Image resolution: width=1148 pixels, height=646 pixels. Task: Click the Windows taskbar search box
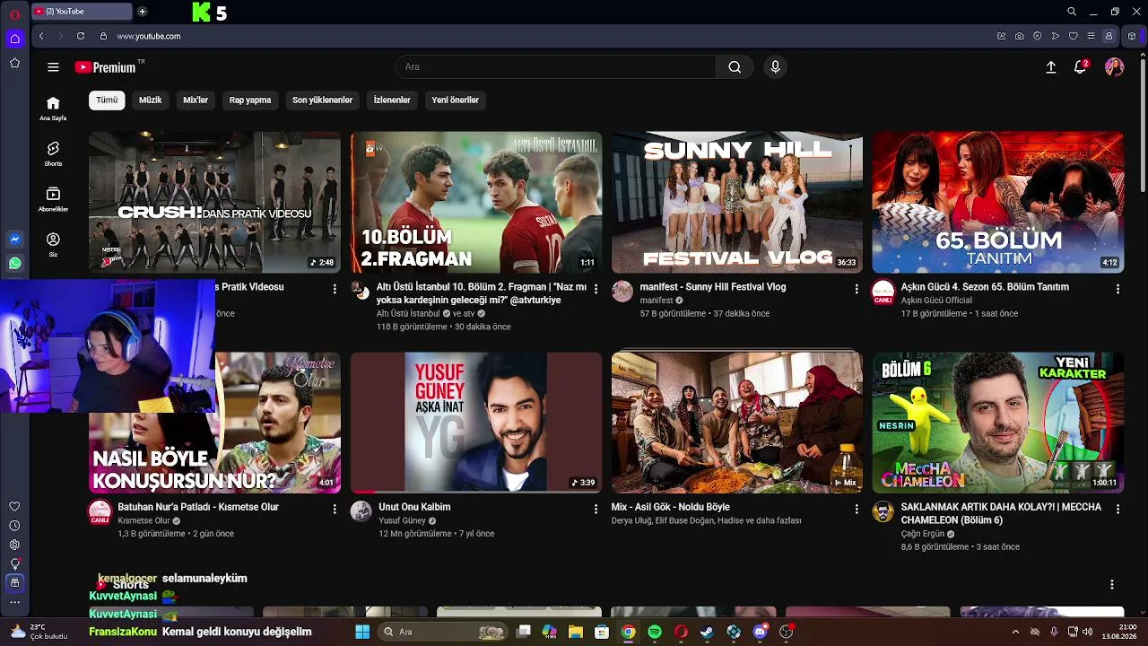coord(443,633)
